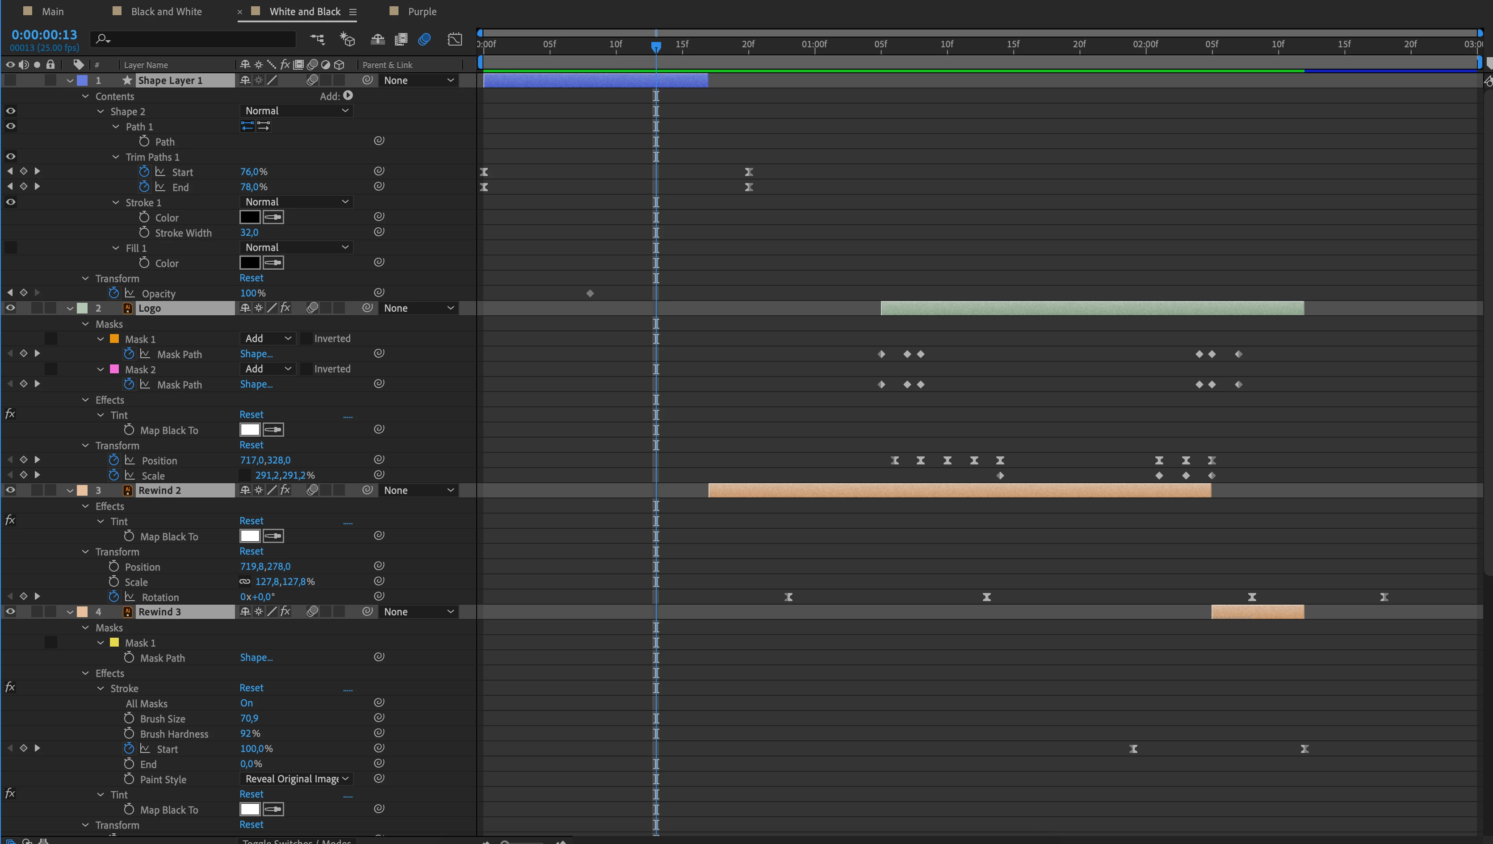Collapse the Trim Paths 1 group
The width and height of the screenshot is (1493, 844).
coord(115,157)
